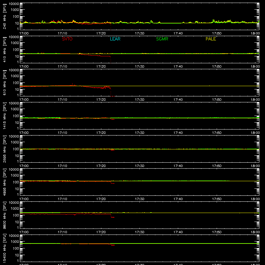Click 17:50 tick label under 245 MHz plot

pos(217,33)
